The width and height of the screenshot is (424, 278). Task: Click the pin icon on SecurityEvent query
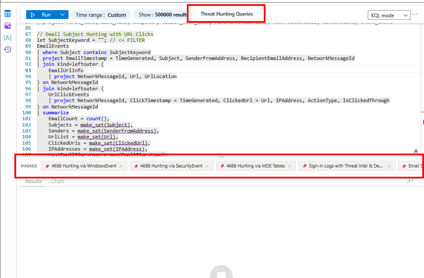coord(136,166)
